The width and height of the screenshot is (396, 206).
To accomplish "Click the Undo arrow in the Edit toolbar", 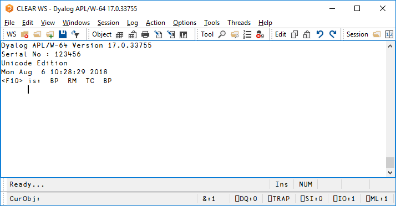I will tap(319, 34).
